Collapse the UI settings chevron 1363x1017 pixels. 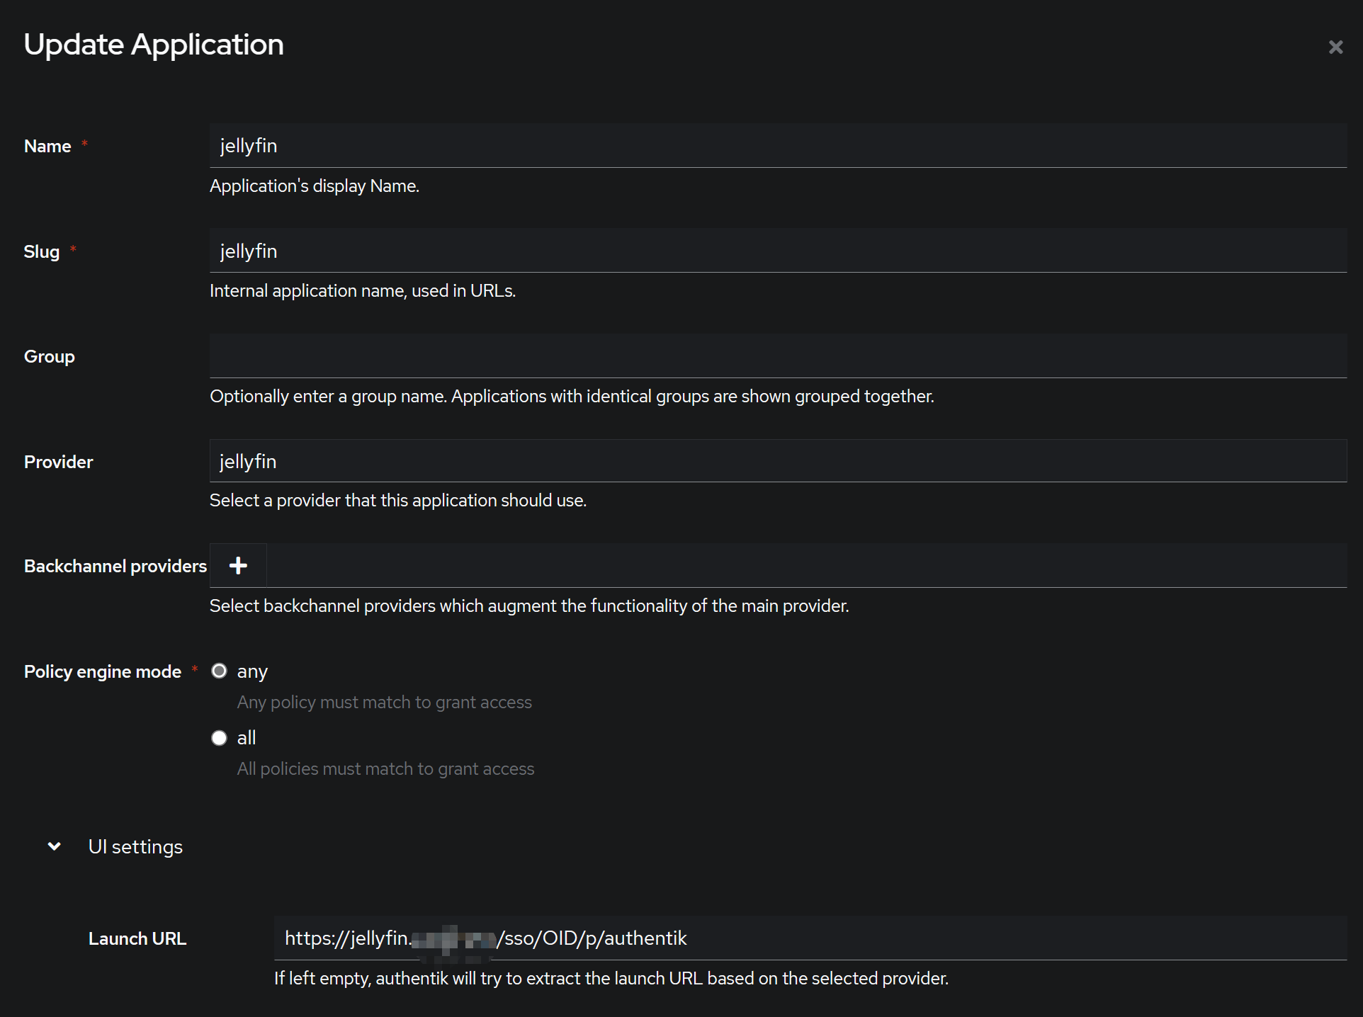pyautogui.click(x=54, y=846)
